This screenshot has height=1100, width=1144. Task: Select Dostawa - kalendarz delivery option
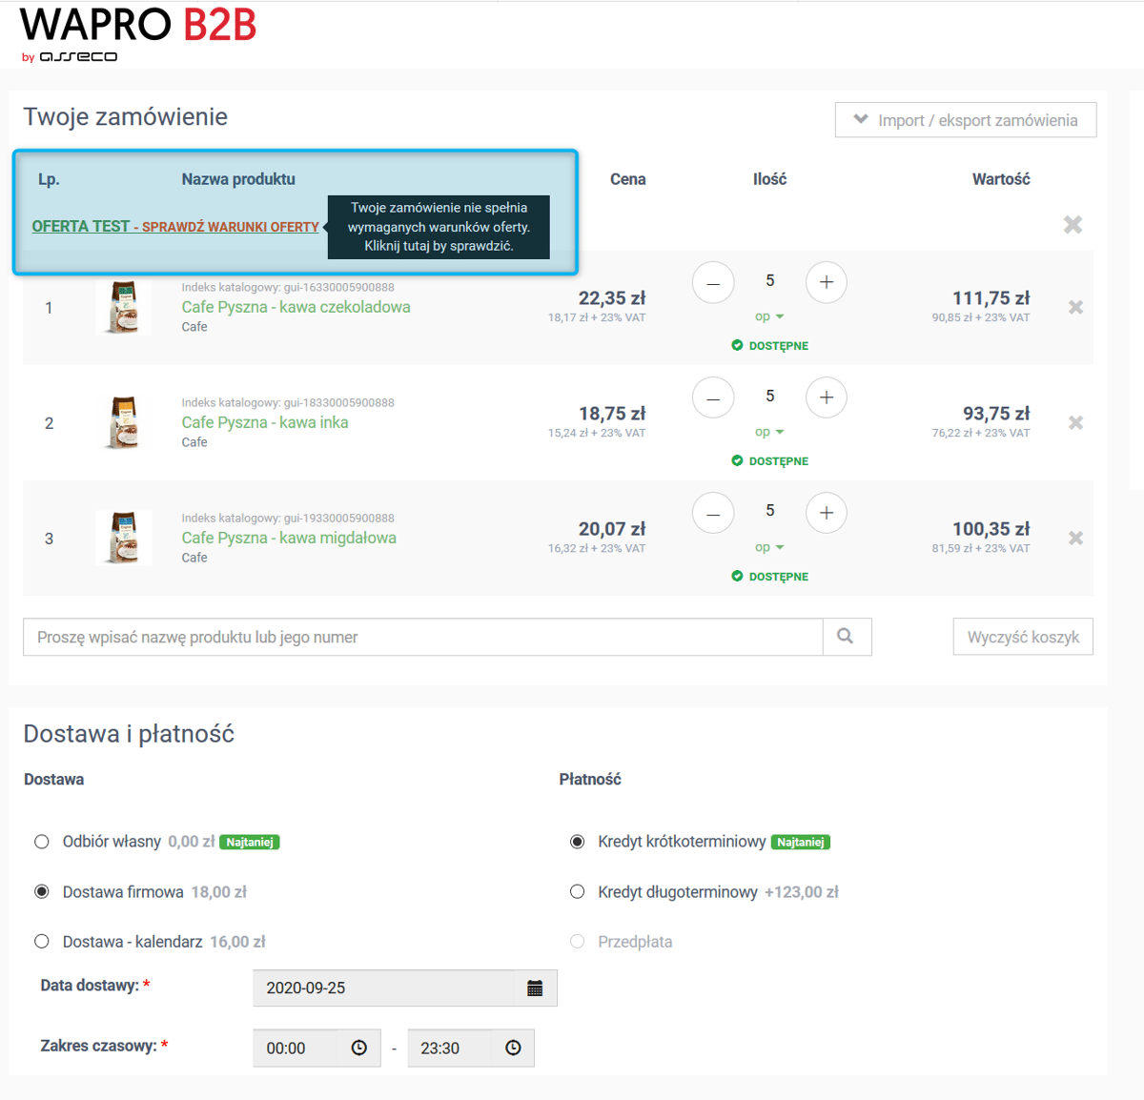pyautogui.click(x=42, y=941)
